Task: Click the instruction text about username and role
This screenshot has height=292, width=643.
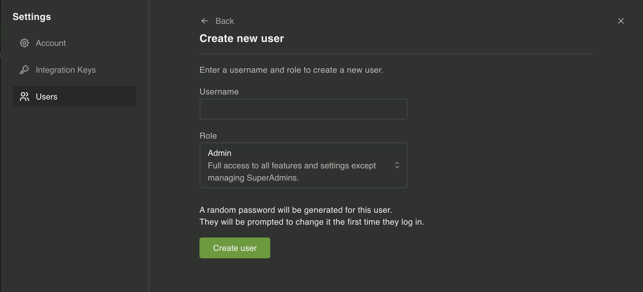Action: click(x=291, y=70)
